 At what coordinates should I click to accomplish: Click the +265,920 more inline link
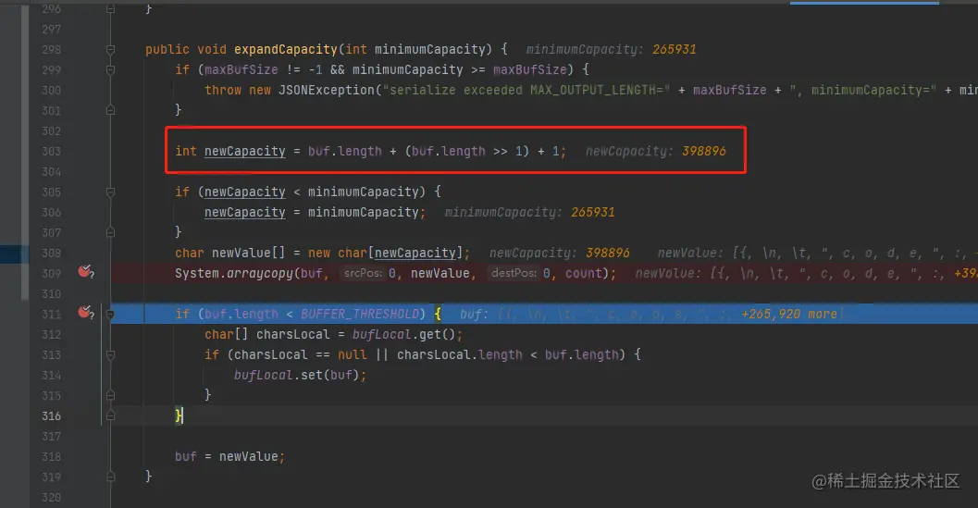click(x=789, y=314)
